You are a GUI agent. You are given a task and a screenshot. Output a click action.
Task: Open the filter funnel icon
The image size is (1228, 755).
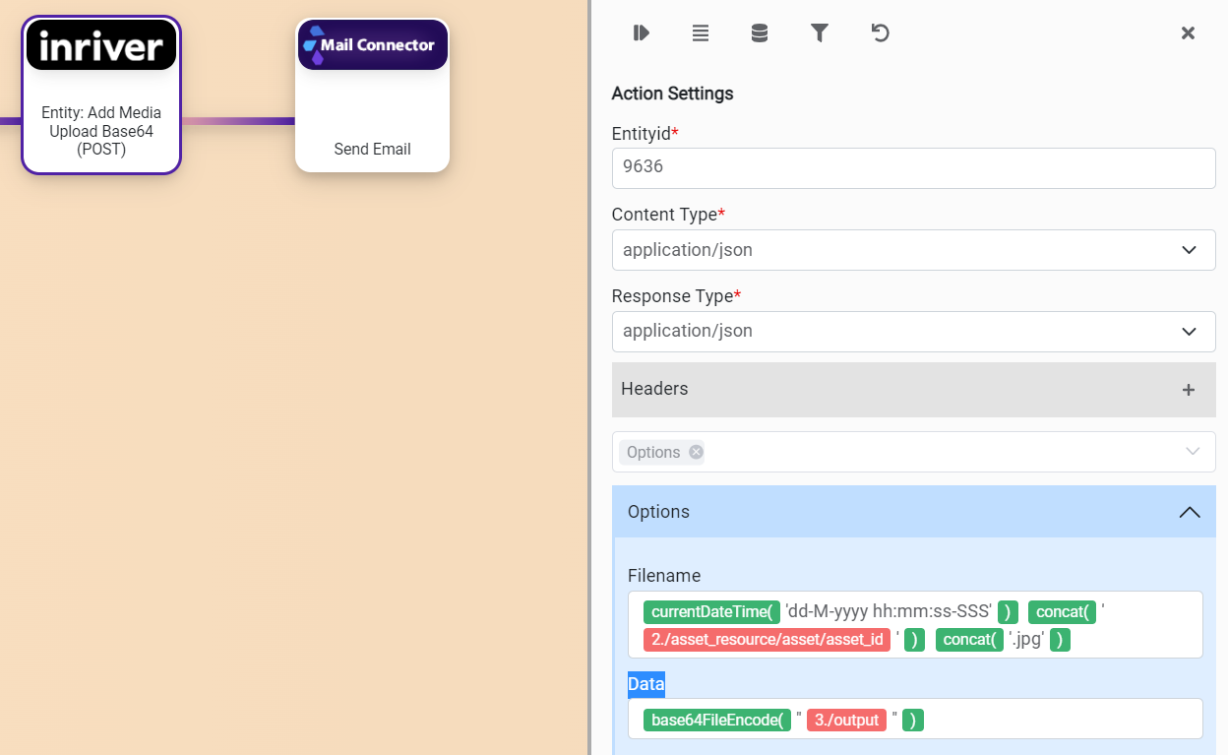tap(819, 33)
